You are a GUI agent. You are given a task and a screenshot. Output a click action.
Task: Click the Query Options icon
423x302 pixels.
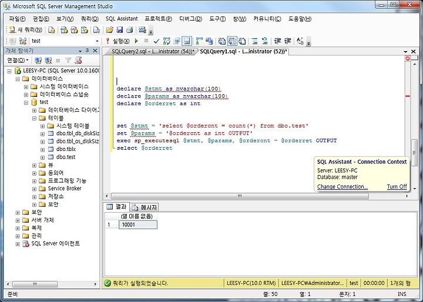pos(177,41)
